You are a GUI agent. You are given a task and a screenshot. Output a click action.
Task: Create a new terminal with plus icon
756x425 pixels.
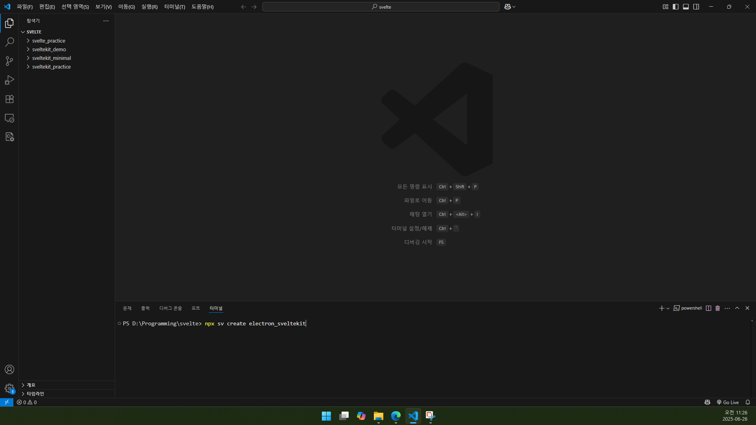click(661, 308)
